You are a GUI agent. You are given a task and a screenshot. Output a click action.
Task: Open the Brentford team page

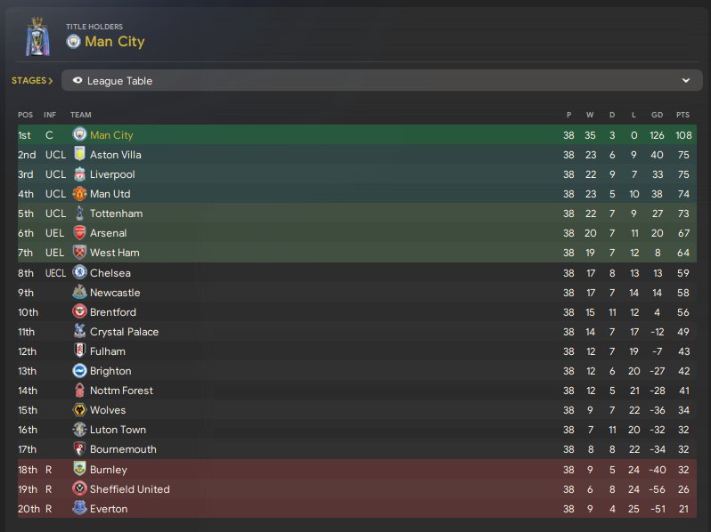[x=113, y=312]
